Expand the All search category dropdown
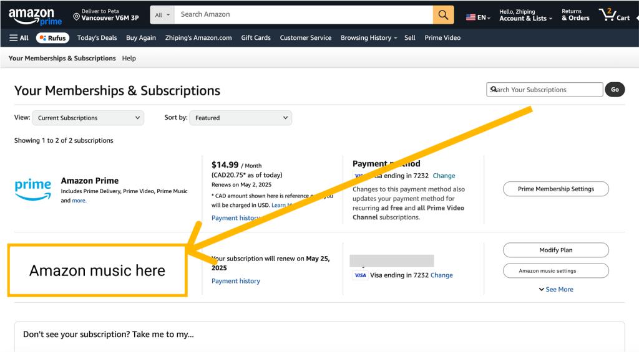The height and width of the screenshot is (352, 639). coord(162,15)
